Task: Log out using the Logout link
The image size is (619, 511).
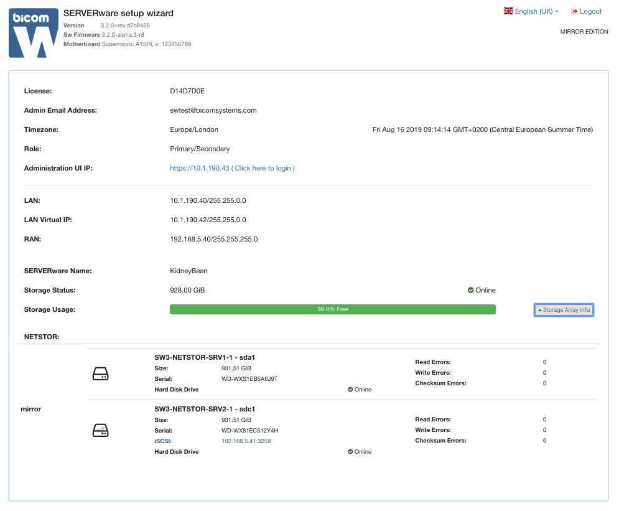Action: point(587,11)
